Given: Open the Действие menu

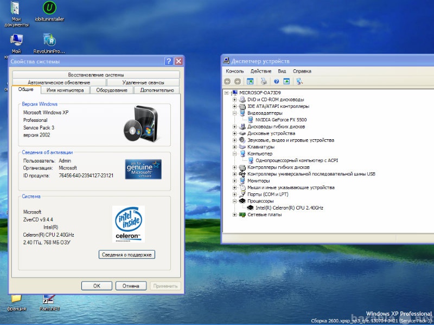Looking at the screenshot, I should click(261, 71).
